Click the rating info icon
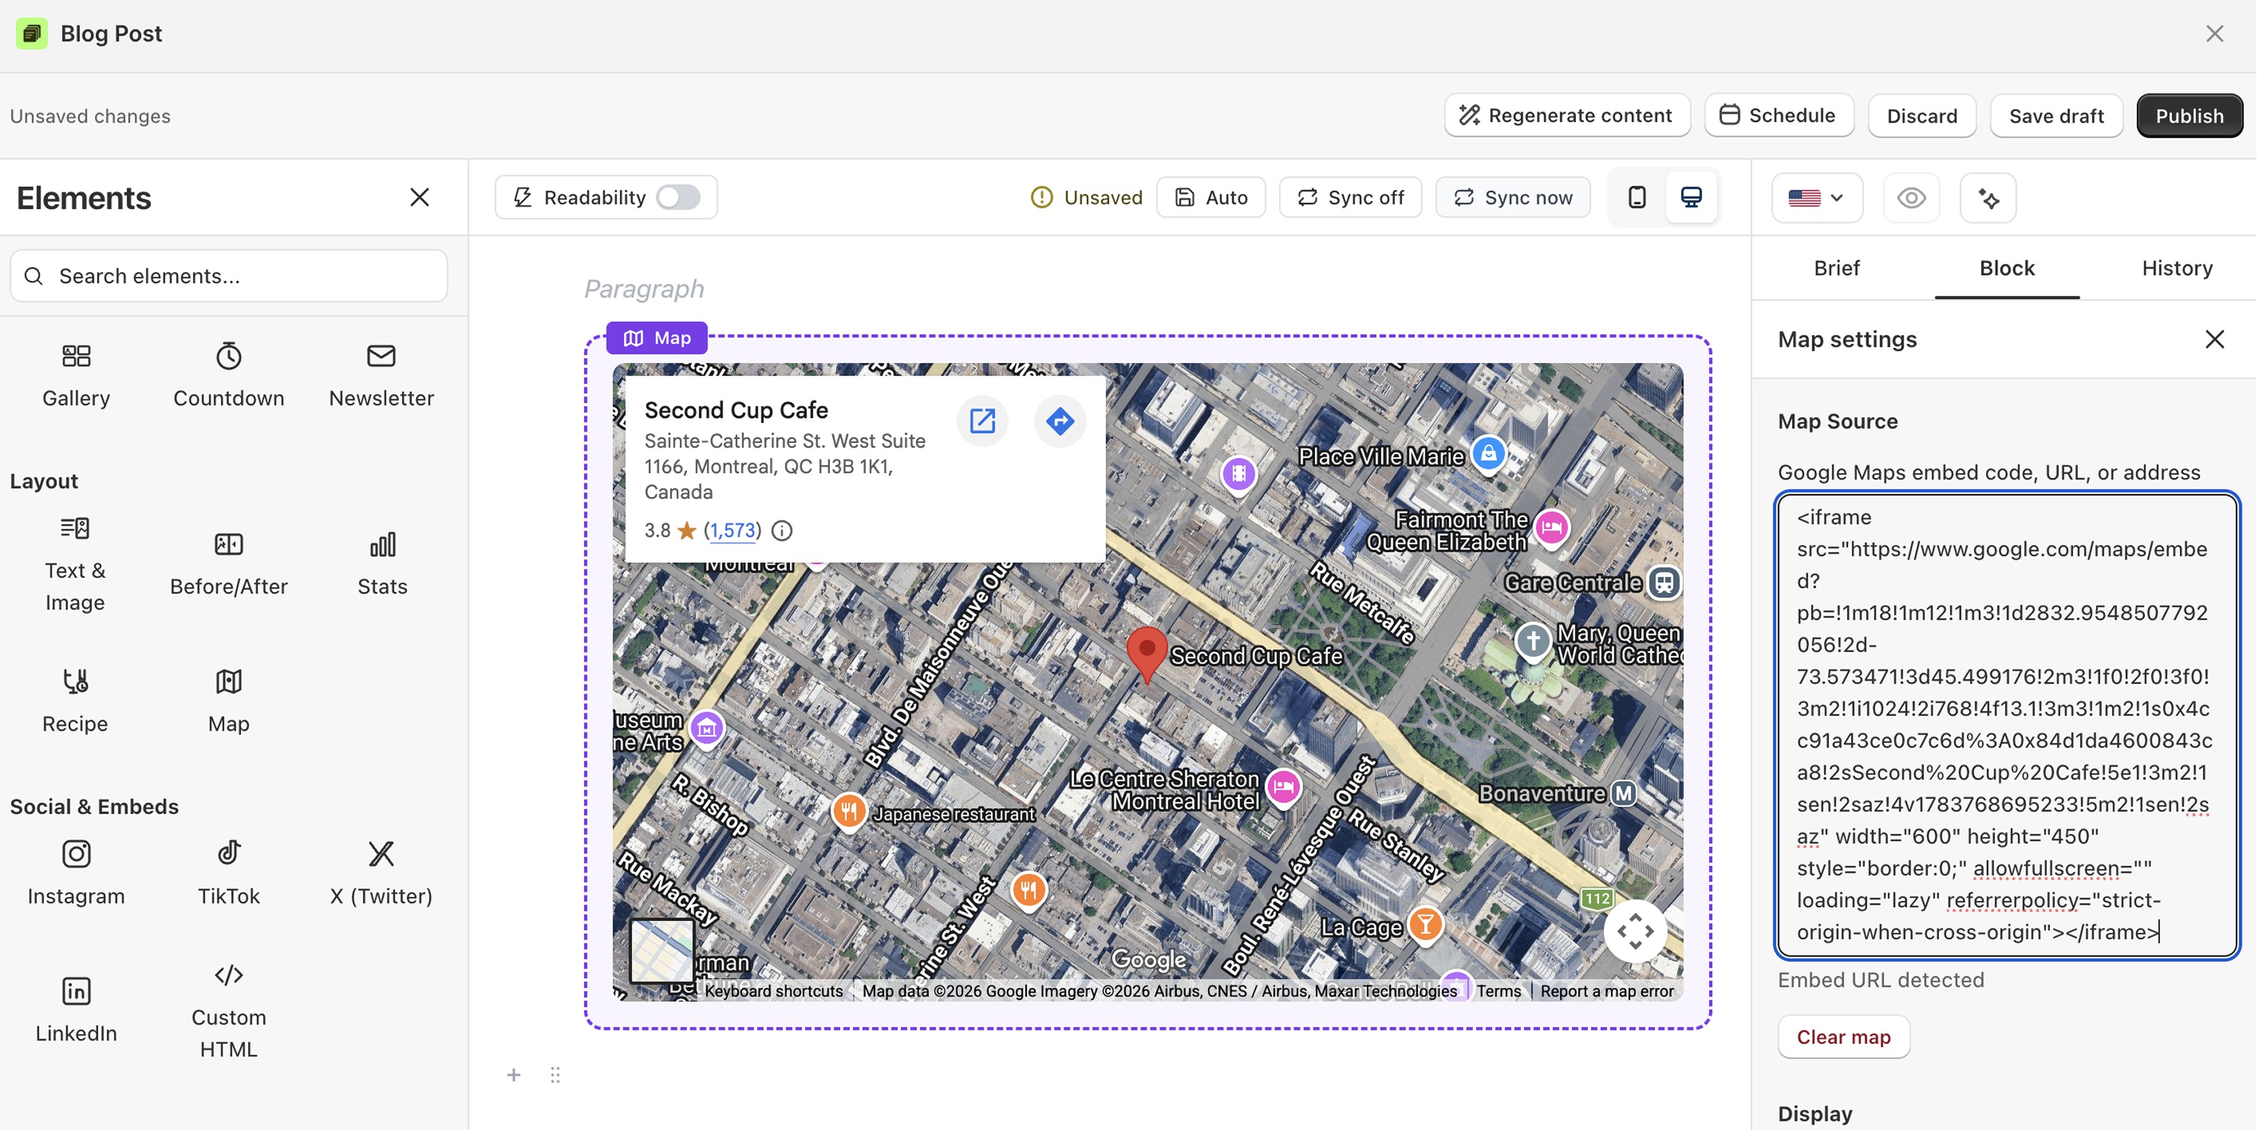The width and height of the screenshot is (2257, 1130). [x=781, y=531]
